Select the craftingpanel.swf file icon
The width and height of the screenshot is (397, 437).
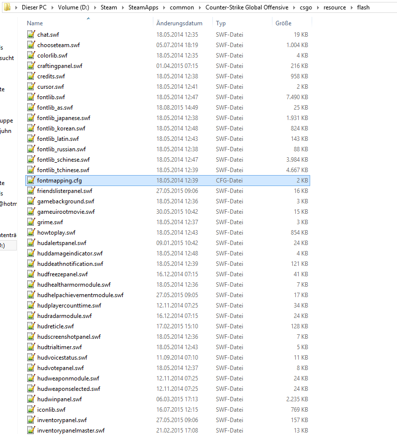pyautogui.click(x=31, y=65)
